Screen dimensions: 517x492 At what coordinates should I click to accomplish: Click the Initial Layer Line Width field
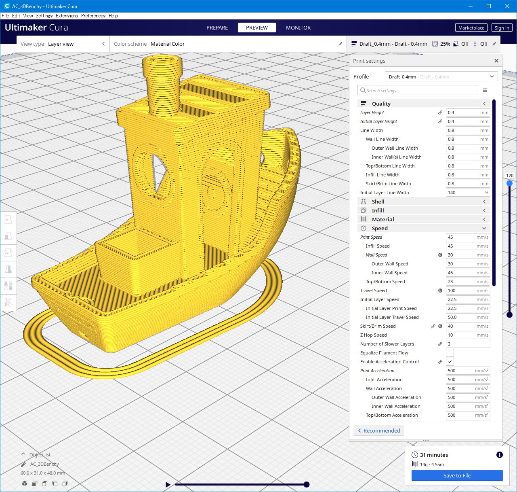click(x=468, y=193)
